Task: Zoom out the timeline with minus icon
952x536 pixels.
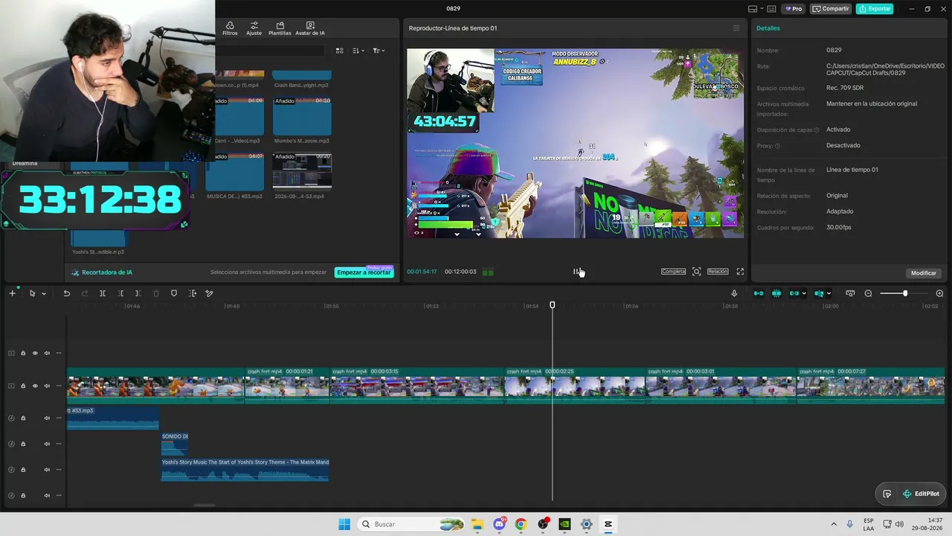Action: 868,293
